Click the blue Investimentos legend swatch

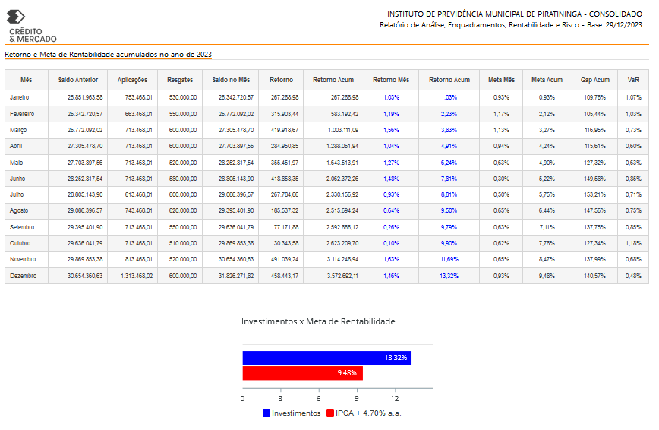(266, 413)
